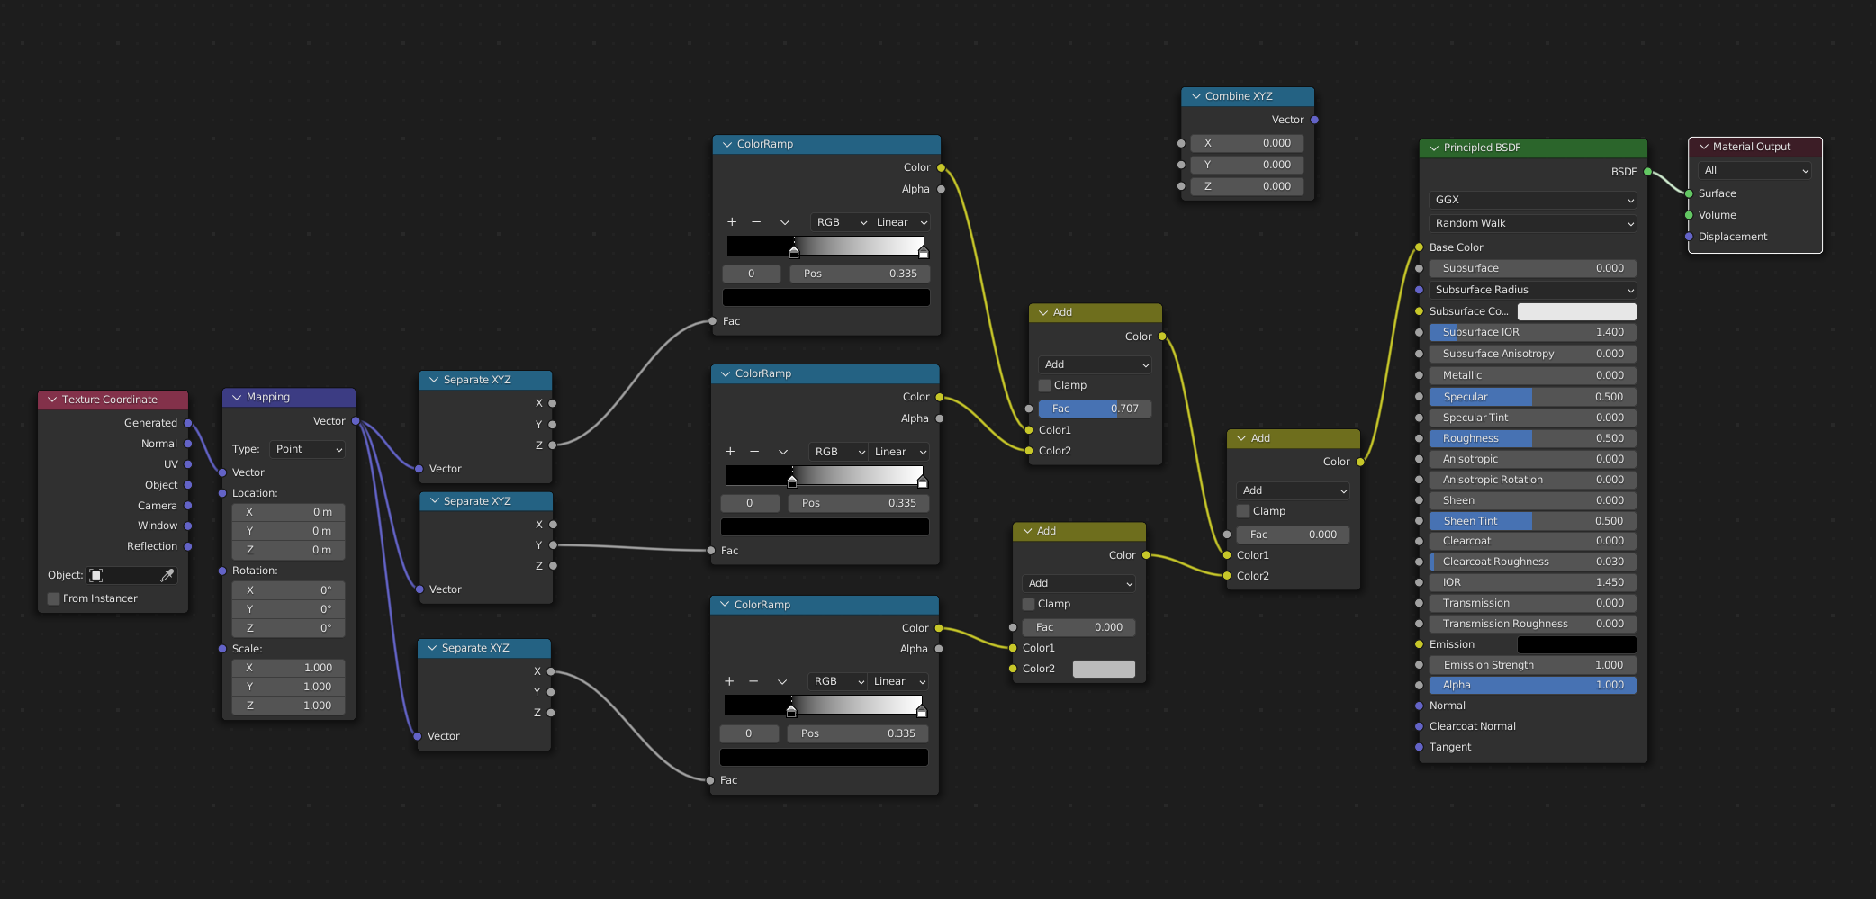Click the Subsurface IOR slider
Image resolution: width=1876 pixels, height=899 pixels.
coord(1532,332)
